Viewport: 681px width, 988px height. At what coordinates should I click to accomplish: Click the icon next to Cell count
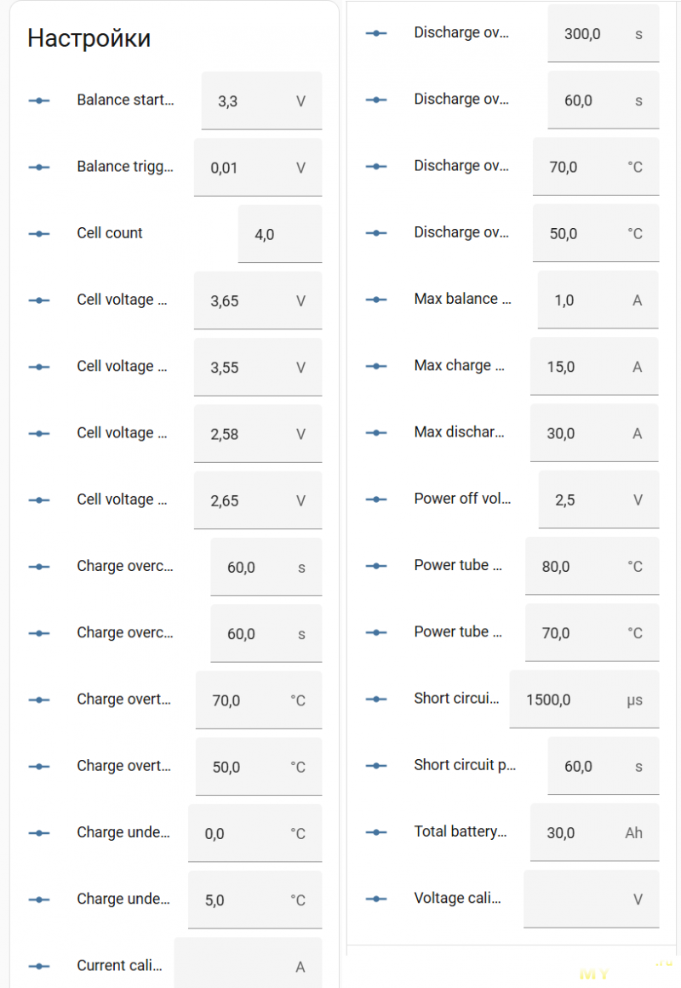pyautogui.click(x=39, y=233)
